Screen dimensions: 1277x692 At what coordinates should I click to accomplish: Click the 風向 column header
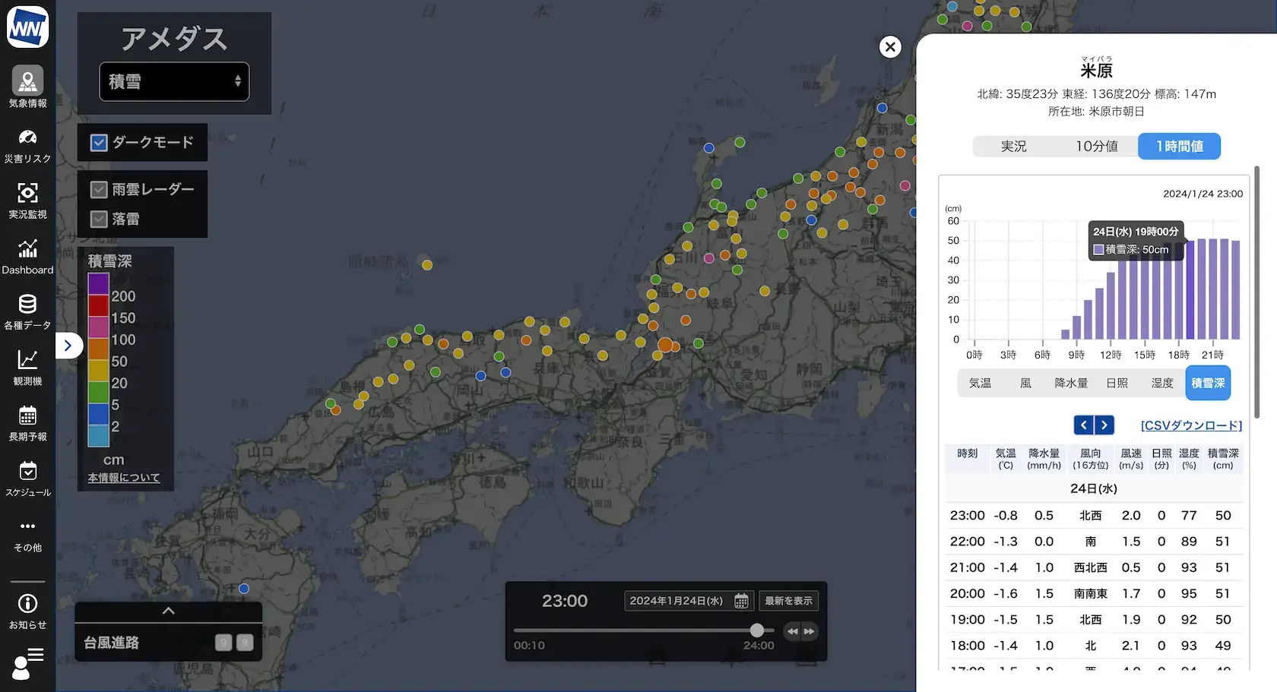[x=1091, y=459]
